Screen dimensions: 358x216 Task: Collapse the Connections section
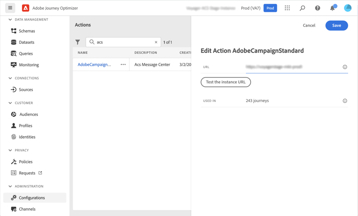coord(10,78)
